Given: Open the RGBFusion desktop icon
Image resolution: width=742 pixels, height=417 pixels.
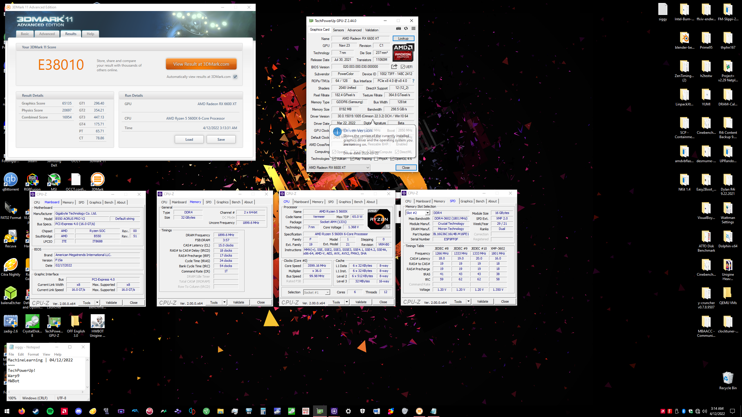Looking at the screenshot, I should [32, 182].
